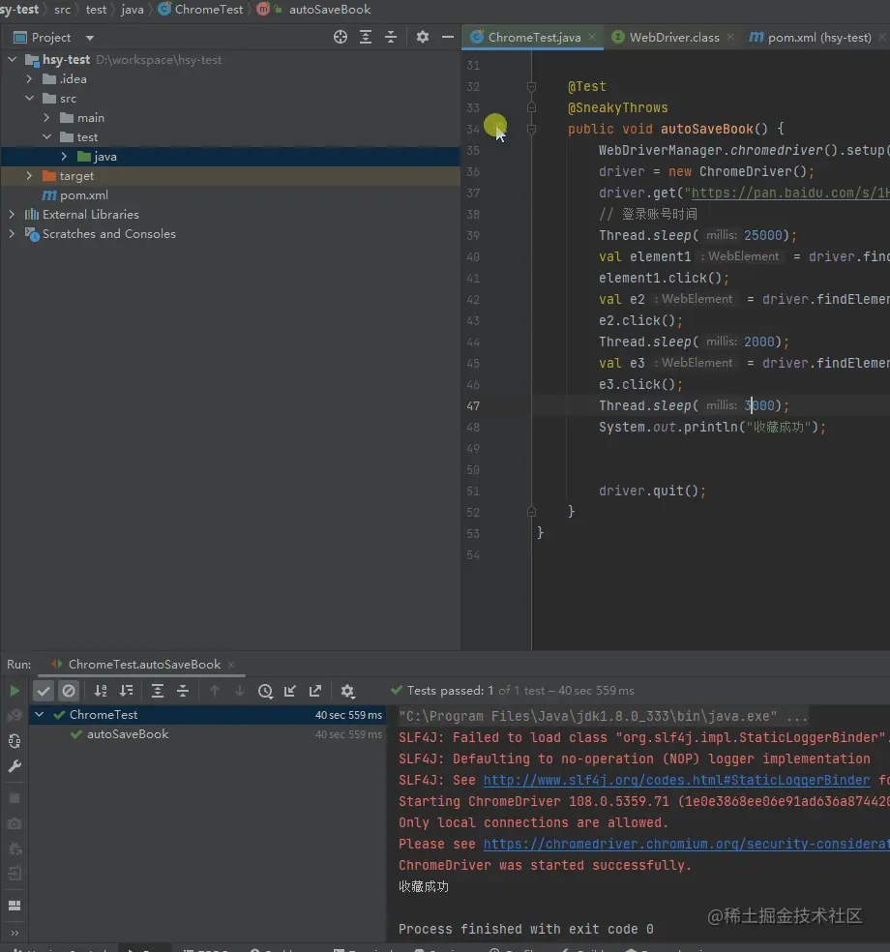890x952 pixels.
Task: Toggle Show Passed tests filter
Action: click(44, 691)
